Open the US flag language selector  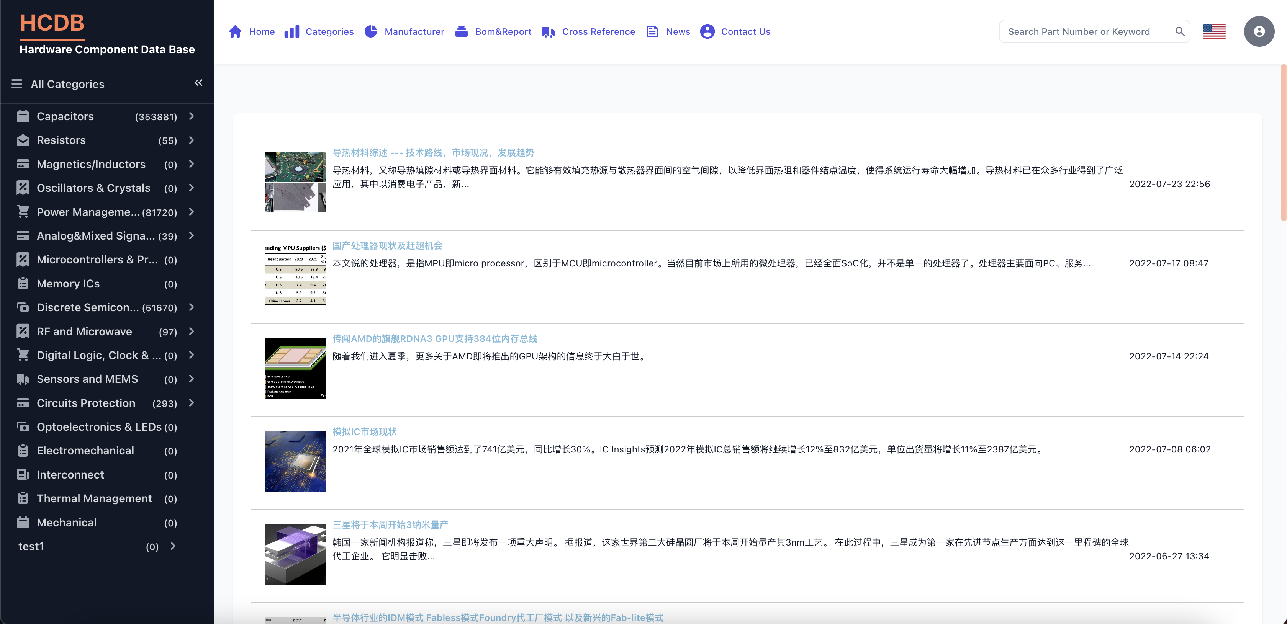[1213, 31]
